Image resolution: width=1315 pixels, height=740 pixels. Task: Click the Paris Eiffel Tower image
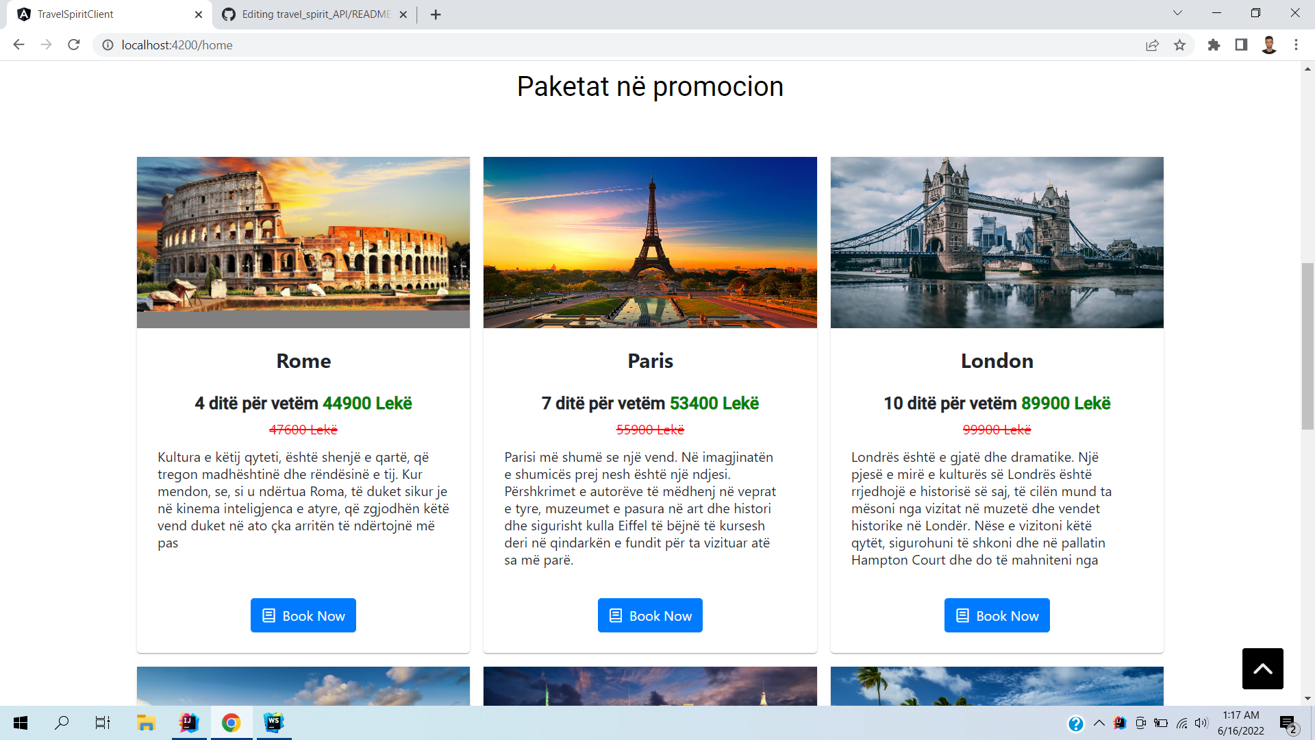coord(650,243)
